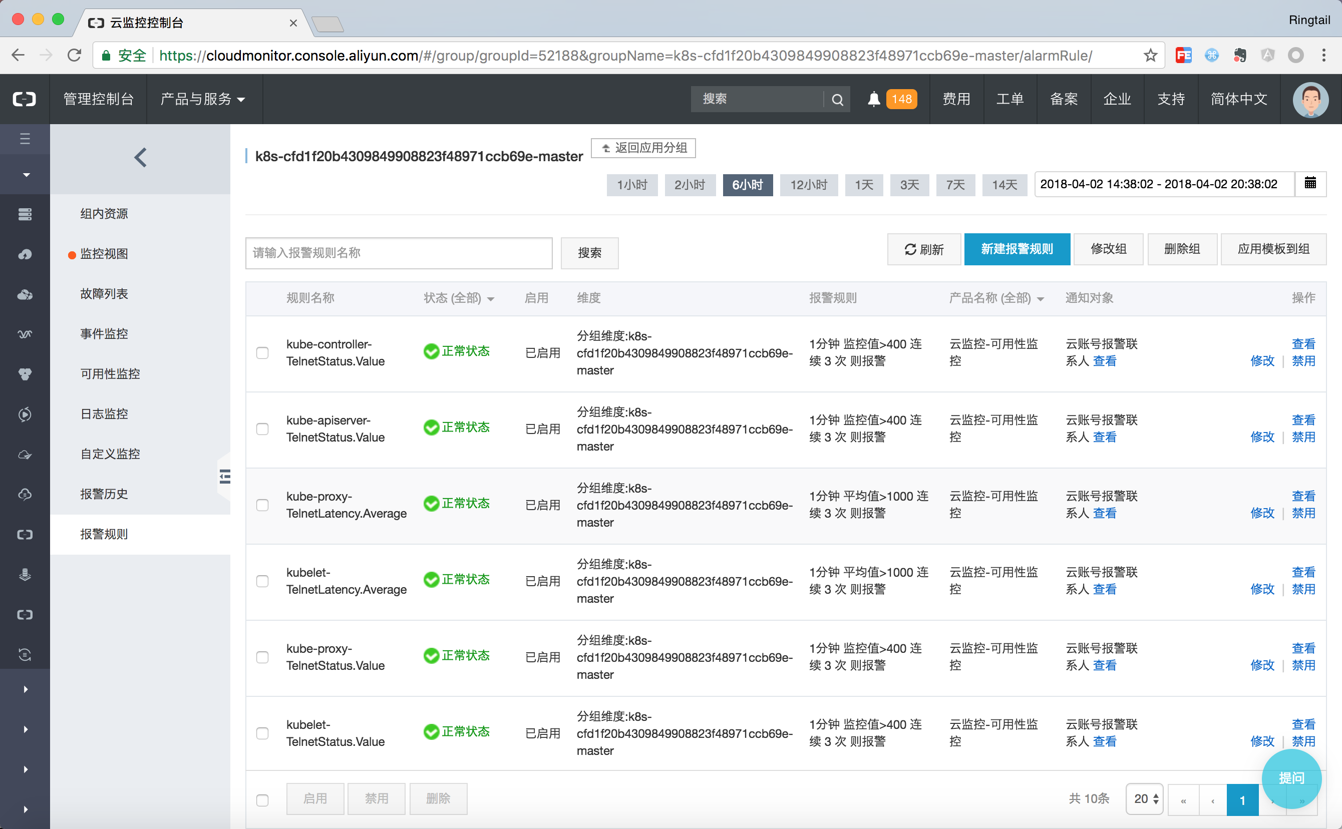Click the rule name search input field
The height and width of the screenshot is (829, 1342).
399,253
